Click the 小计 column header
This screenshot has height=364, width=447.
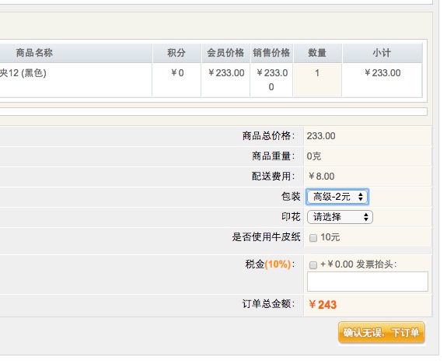click(382, 53)
